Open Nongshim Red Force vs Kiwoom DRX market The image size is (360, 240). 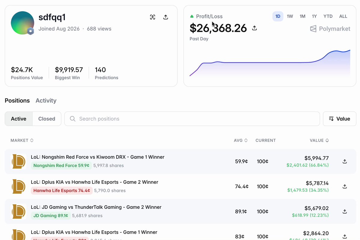[98, 157]
